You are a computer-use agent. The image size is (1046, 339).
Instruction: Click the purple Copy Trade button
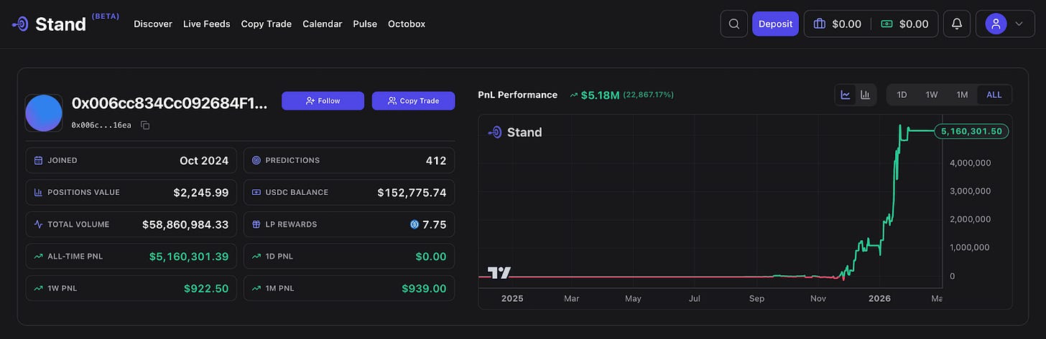(x=413, y=101)
